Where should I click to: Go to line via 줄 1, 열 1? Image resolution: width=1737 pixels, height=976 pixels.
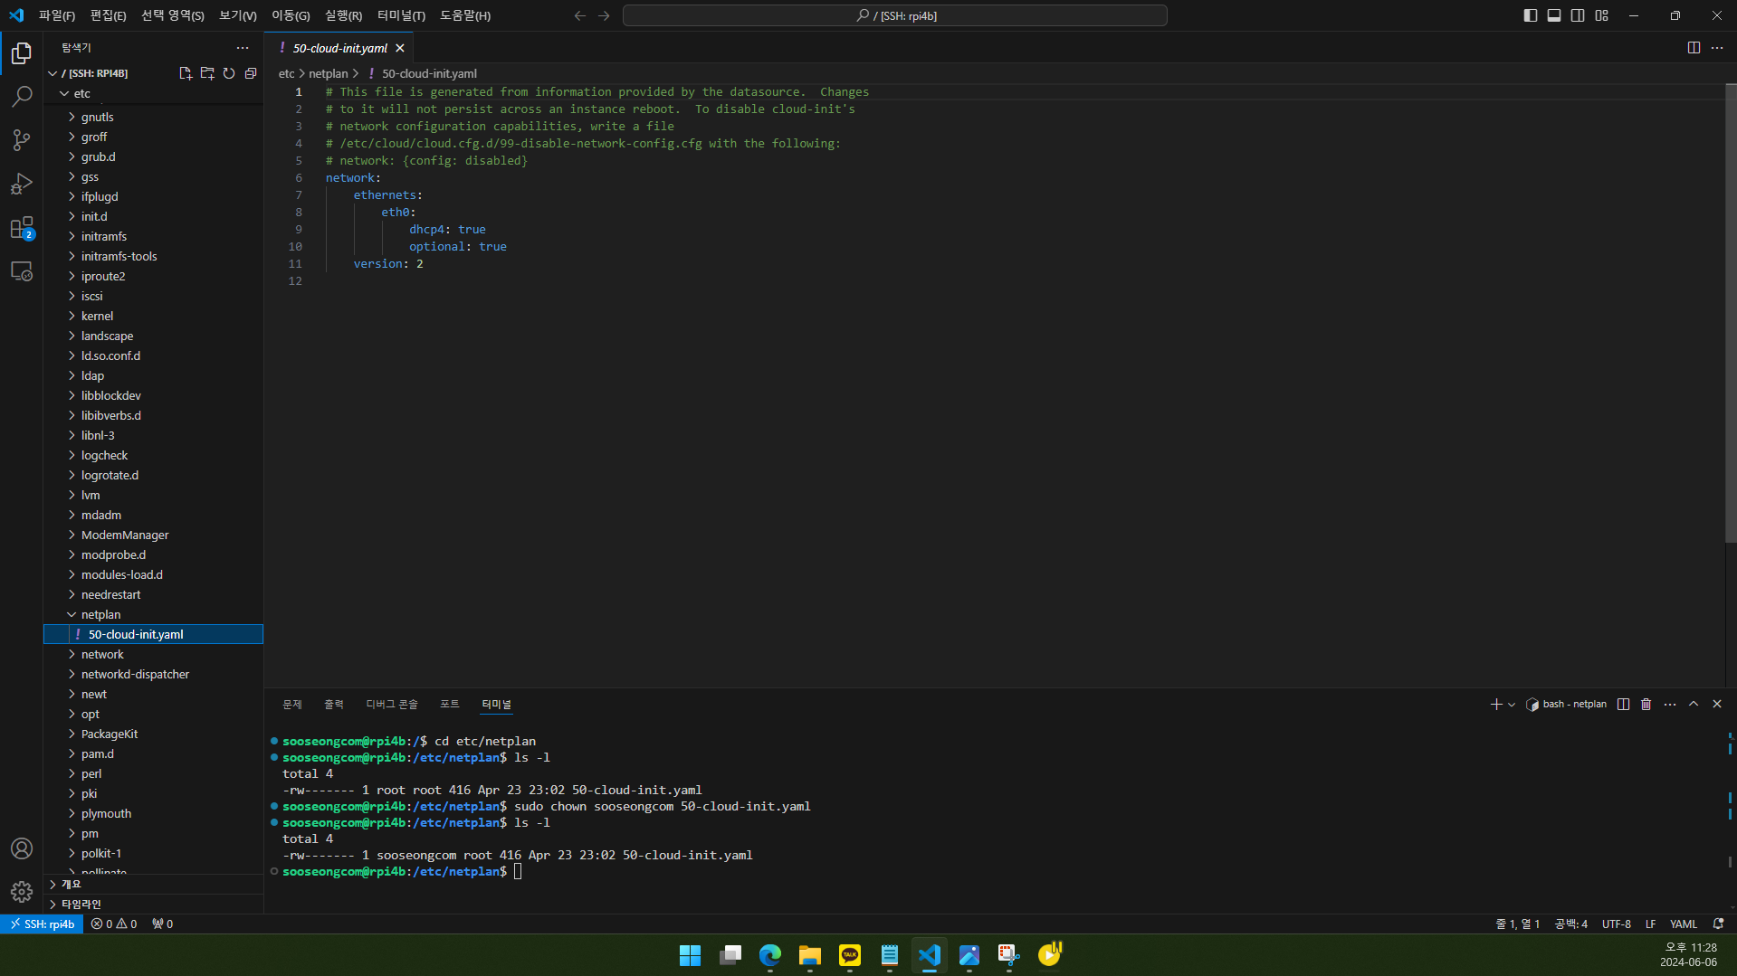click(1518, 924)
